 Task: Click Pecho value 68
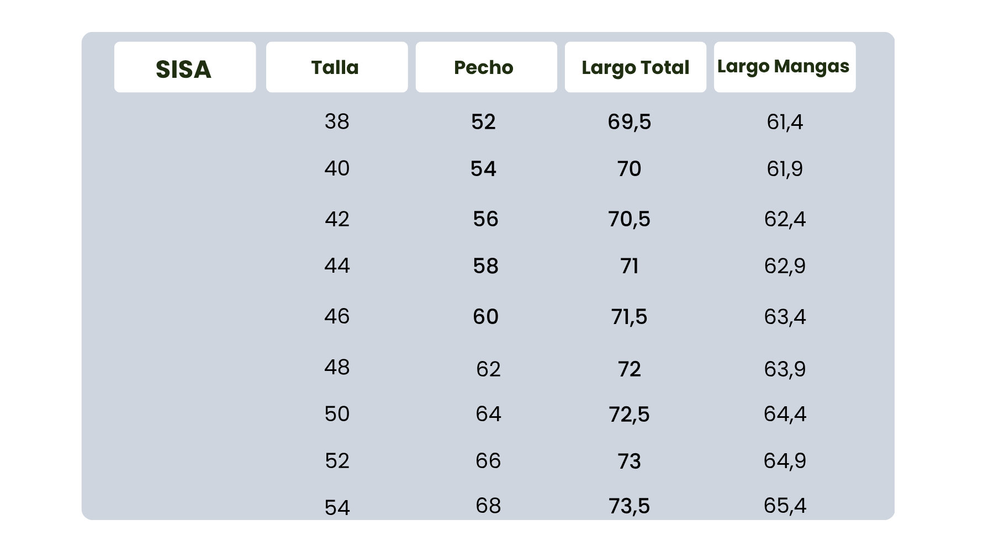(488, 506)
